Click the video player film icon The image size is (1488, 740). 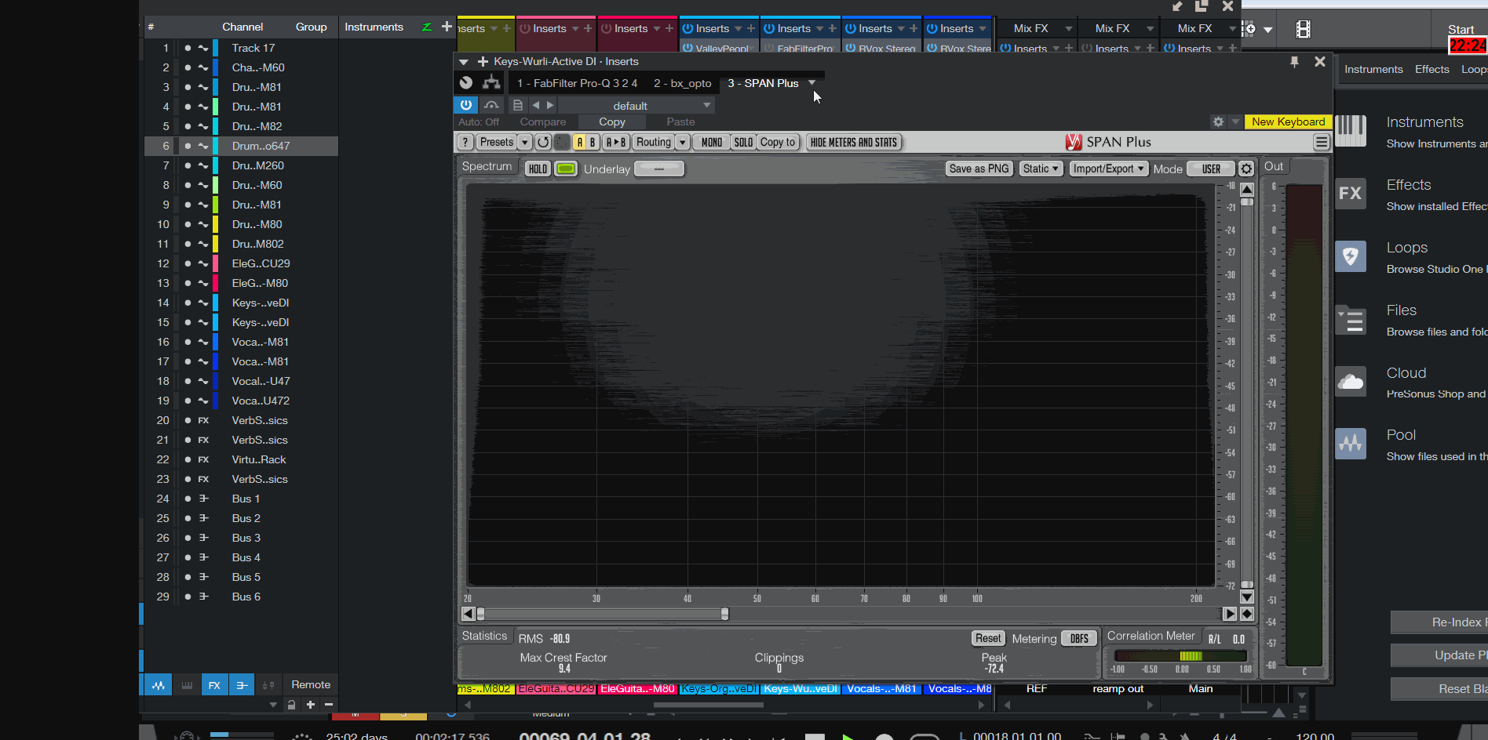(1303, 29)
